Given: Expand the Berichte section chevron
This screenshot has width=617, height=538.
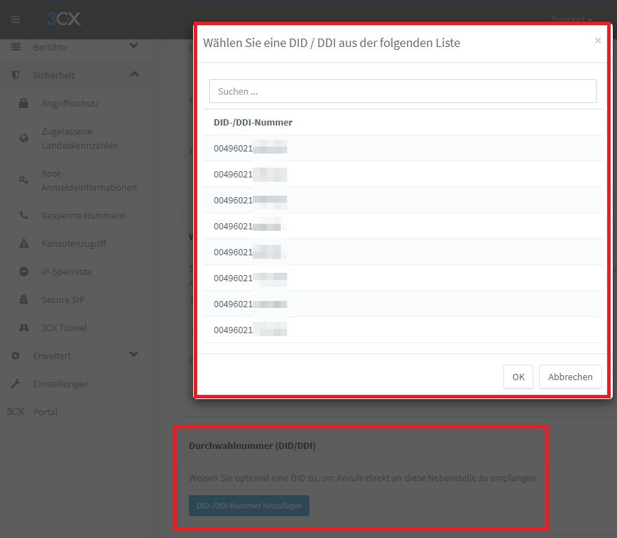Looking at the screenshot, I should tap(134, 47).
